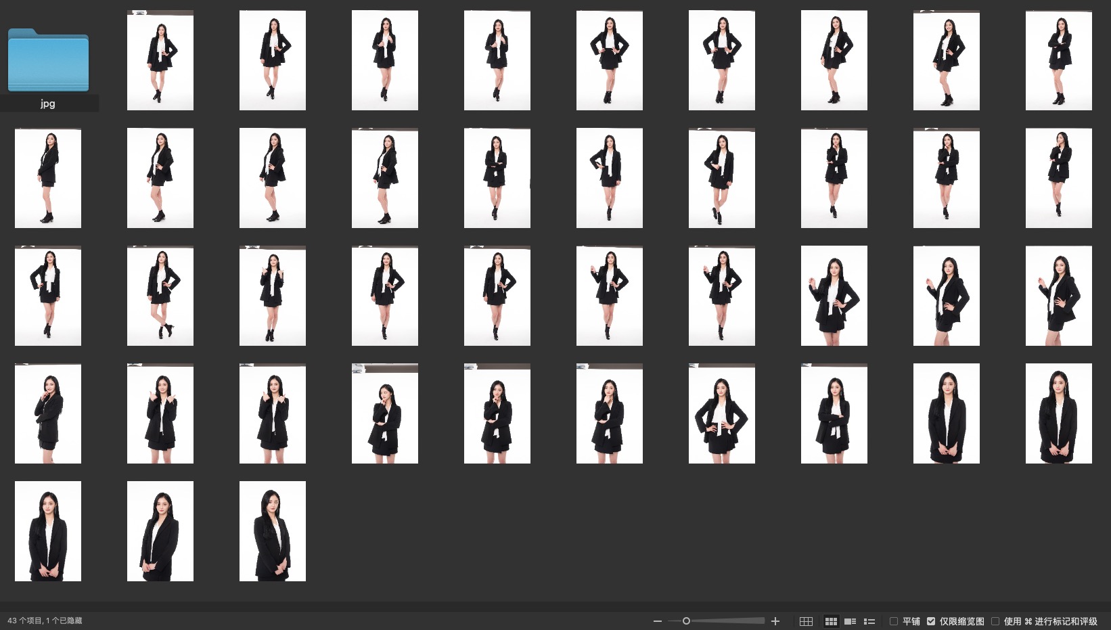This screenshot has width=1111, height=630.
Task: Toggle the 使用 ⌘ 进行标记和评级 checkbox
Action: point(995,621)
